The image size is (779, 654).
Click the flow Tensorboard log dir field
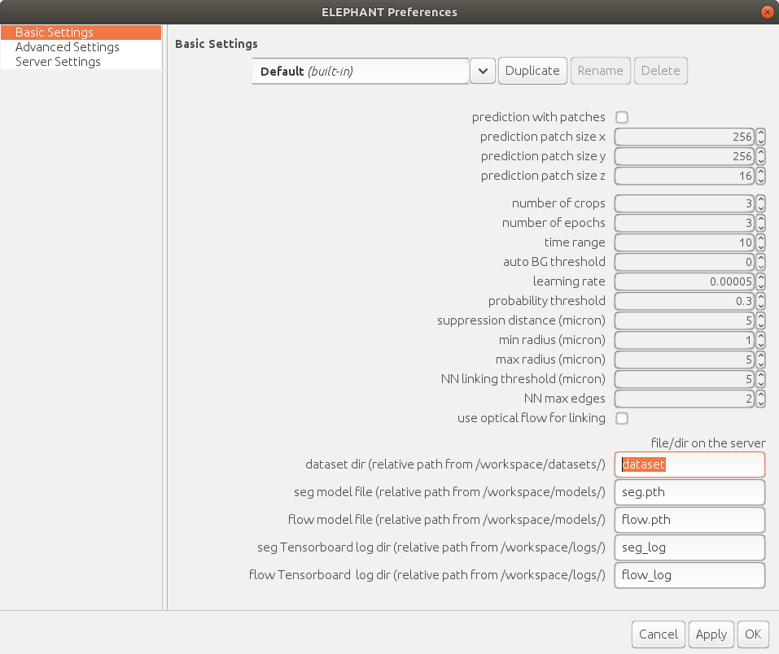(x=689, y=575)
